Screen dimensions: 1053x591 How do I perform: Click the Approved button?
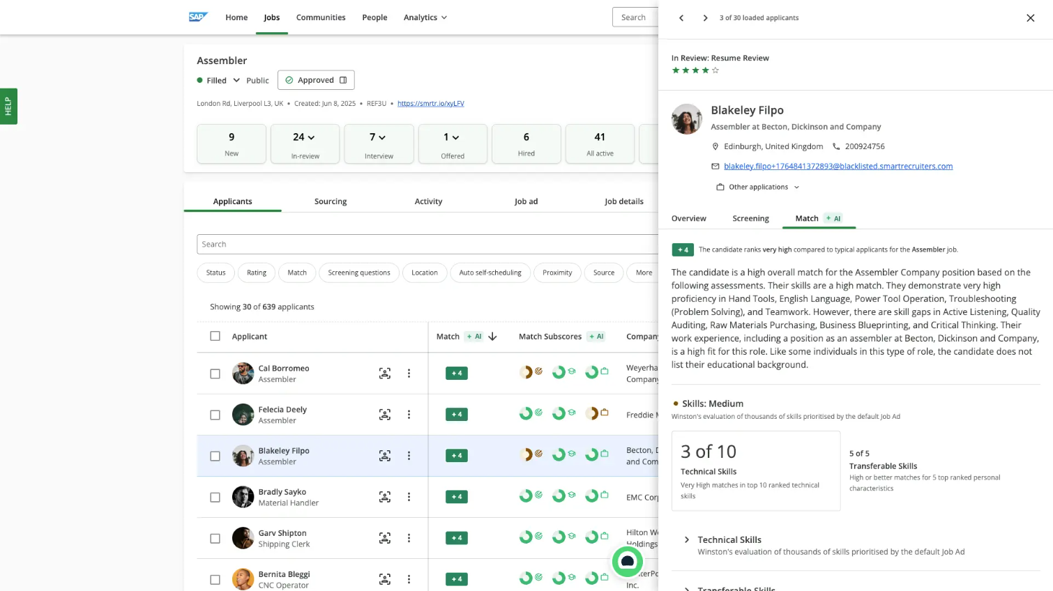(x=316, y=80)
